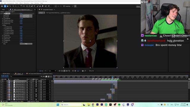
Task: Toggle the S_Flicker effect fx switch
Action: coord(2,13)
